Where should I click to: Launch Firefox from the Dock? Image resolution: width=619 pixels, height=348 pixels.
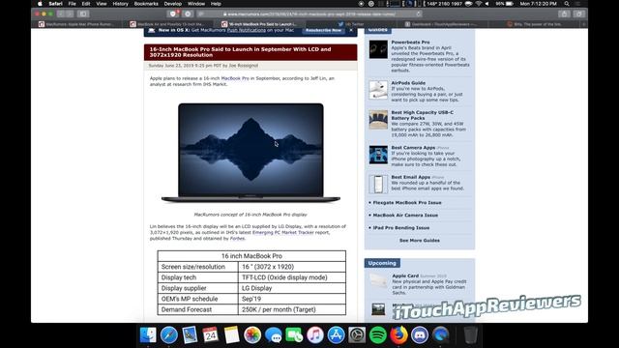click(398, 335)
